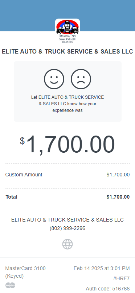The width and height of the screenshot is (135, 293).
Task: Click the Feb 14 2025 timestamp
Action: point(102,268)
